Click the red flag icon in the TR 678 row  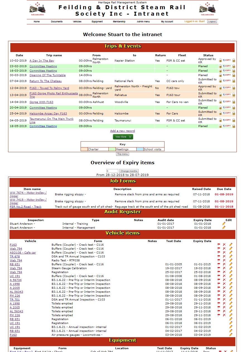(x=219, y=256)
